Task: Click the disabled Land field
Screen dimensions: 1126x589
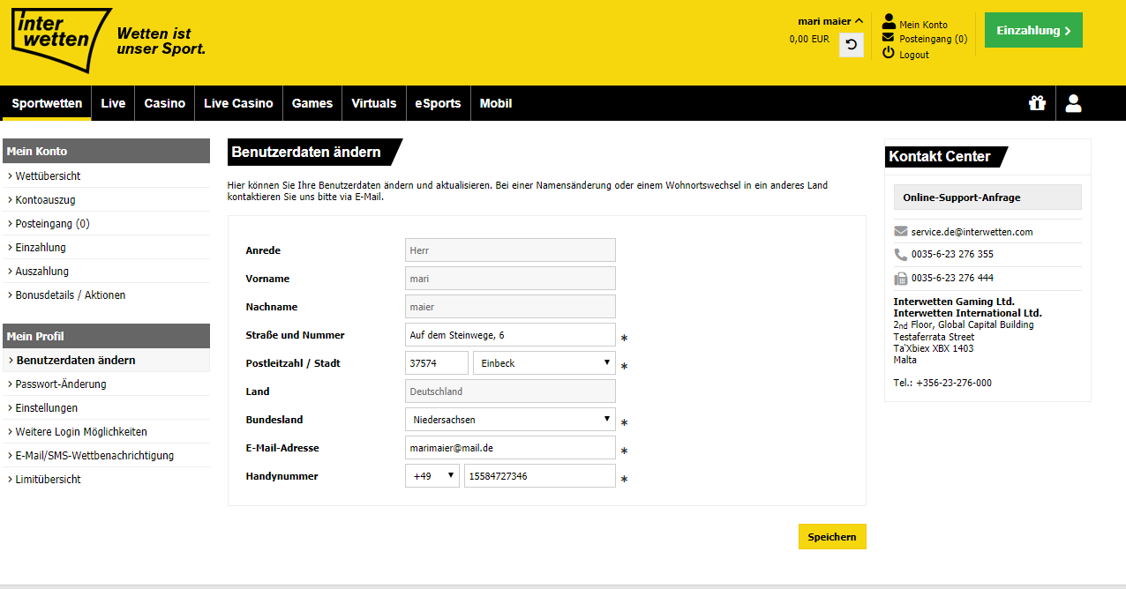Action: tap(510, 391)
